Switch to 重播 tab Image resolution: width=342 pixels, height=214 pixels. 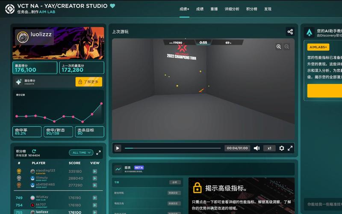point(214,9)
